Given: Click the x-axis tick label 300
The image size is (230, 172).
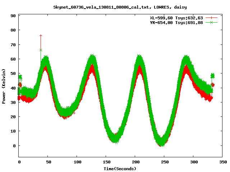Looking at the screenshot, I should 194,162.
